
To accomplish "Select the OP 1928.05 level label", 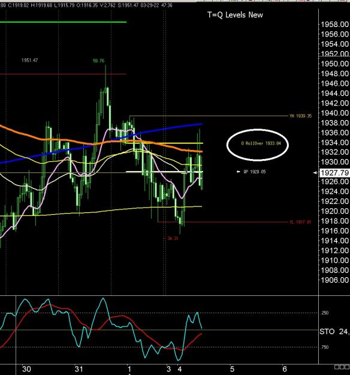I will tap(255, 172).
